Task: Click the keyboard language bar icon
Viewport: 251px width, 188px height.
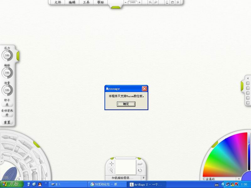Action: (x=216, y=185)
